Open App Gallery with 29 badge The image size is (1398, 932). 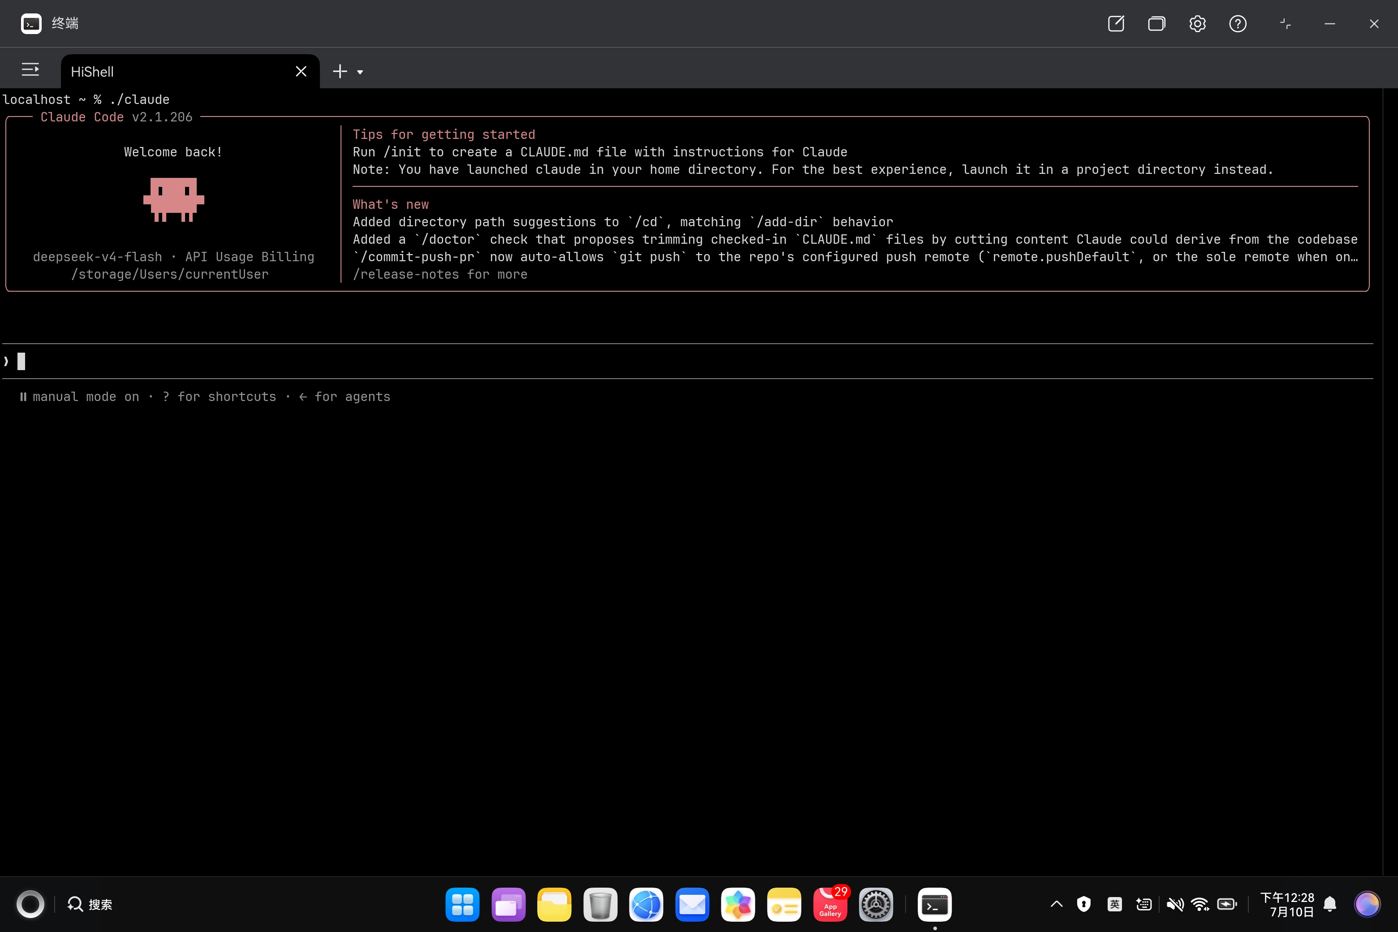pyautogui.click(x=830, y=905)
